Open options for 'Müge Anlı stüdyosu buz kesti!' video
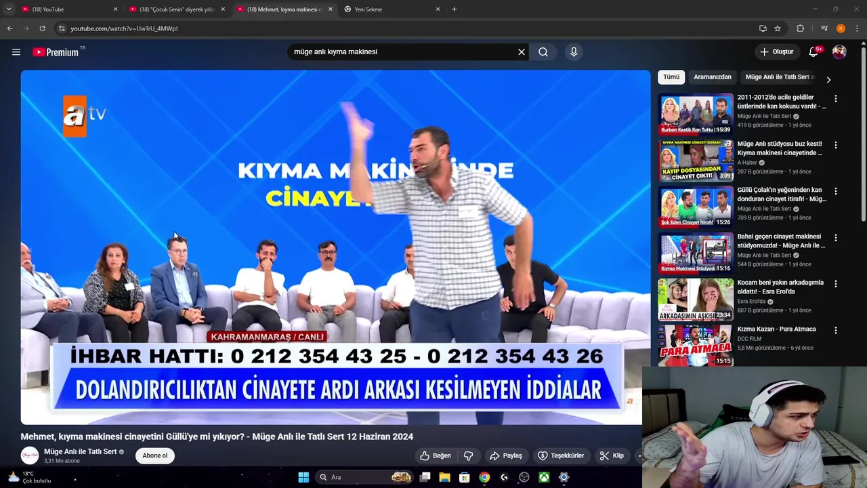Screen dimensions: 867x488 click(836, 145)
